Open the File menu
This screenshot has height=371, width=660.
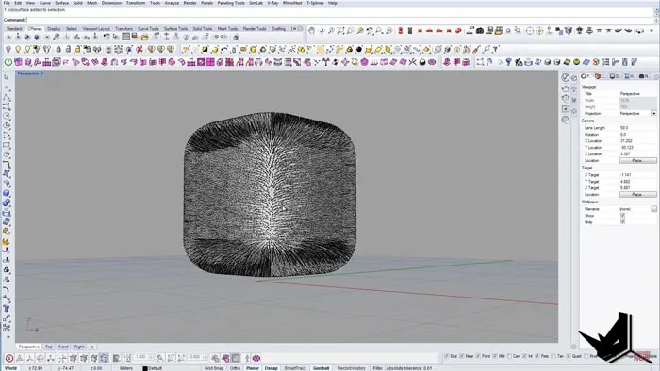point(7,3)
